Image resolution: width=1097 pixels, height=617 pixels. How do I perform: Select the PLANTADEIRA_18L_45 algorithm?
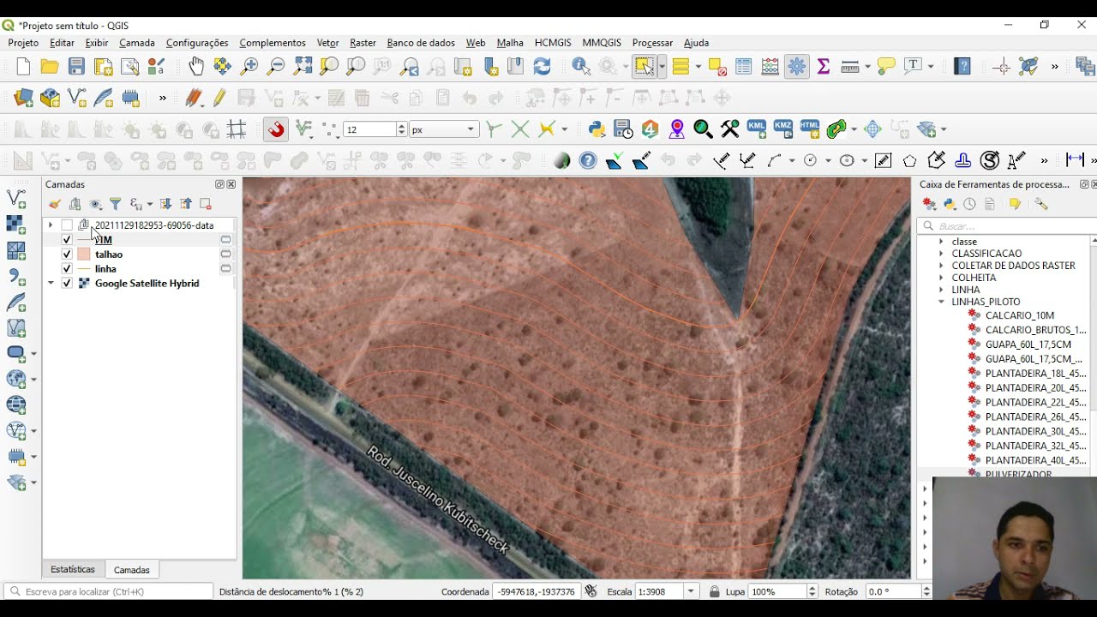(x=1035, y=374)
